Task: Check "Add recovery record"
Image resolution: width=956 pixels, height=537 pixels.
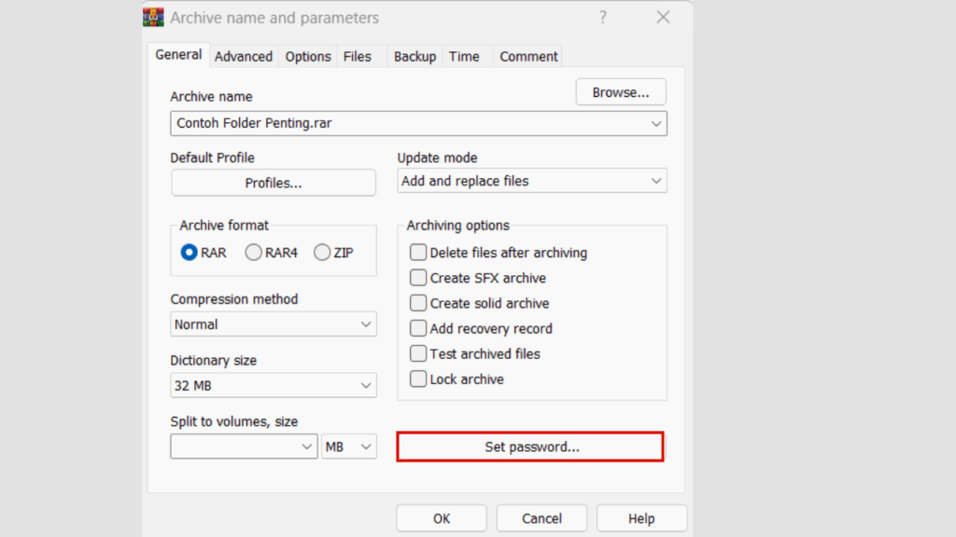Action: (x=418, y=328)
